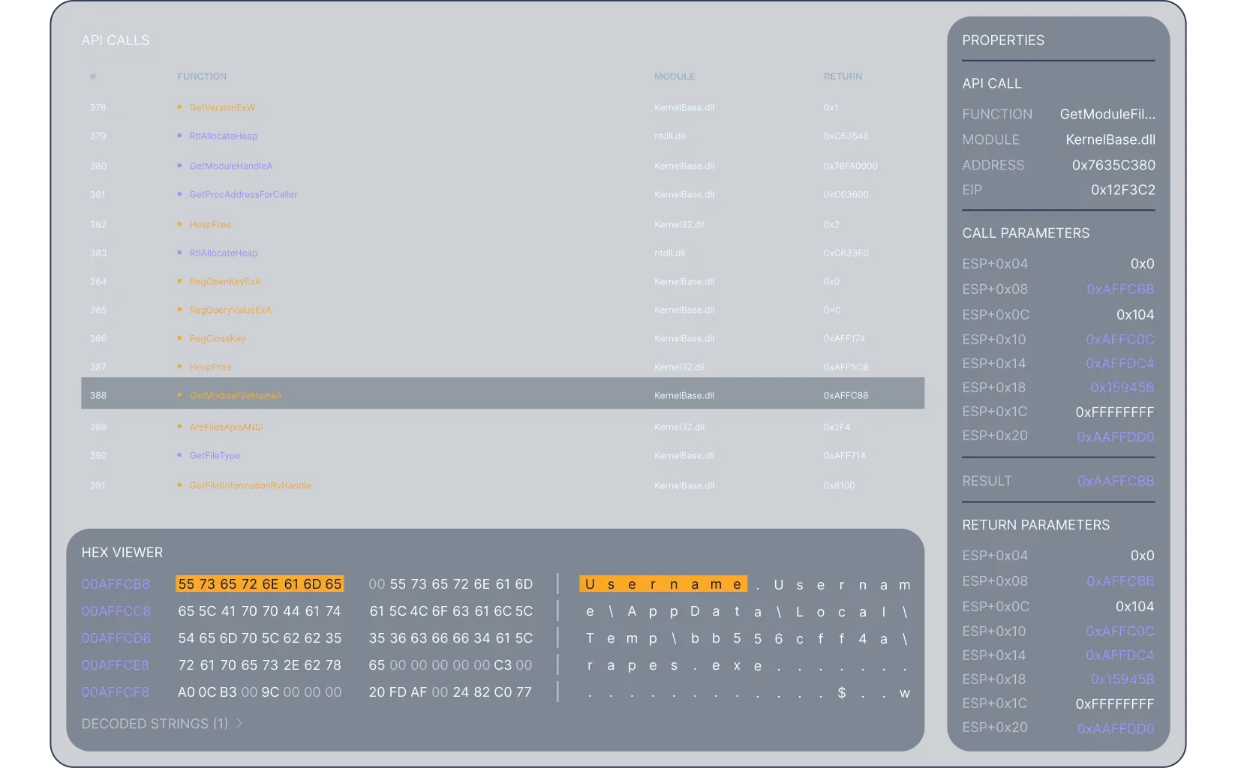The height and width of the screenshot is (768, 1235).
Task: Select the EIP value 0x12F3C2
Action: 1123,190
